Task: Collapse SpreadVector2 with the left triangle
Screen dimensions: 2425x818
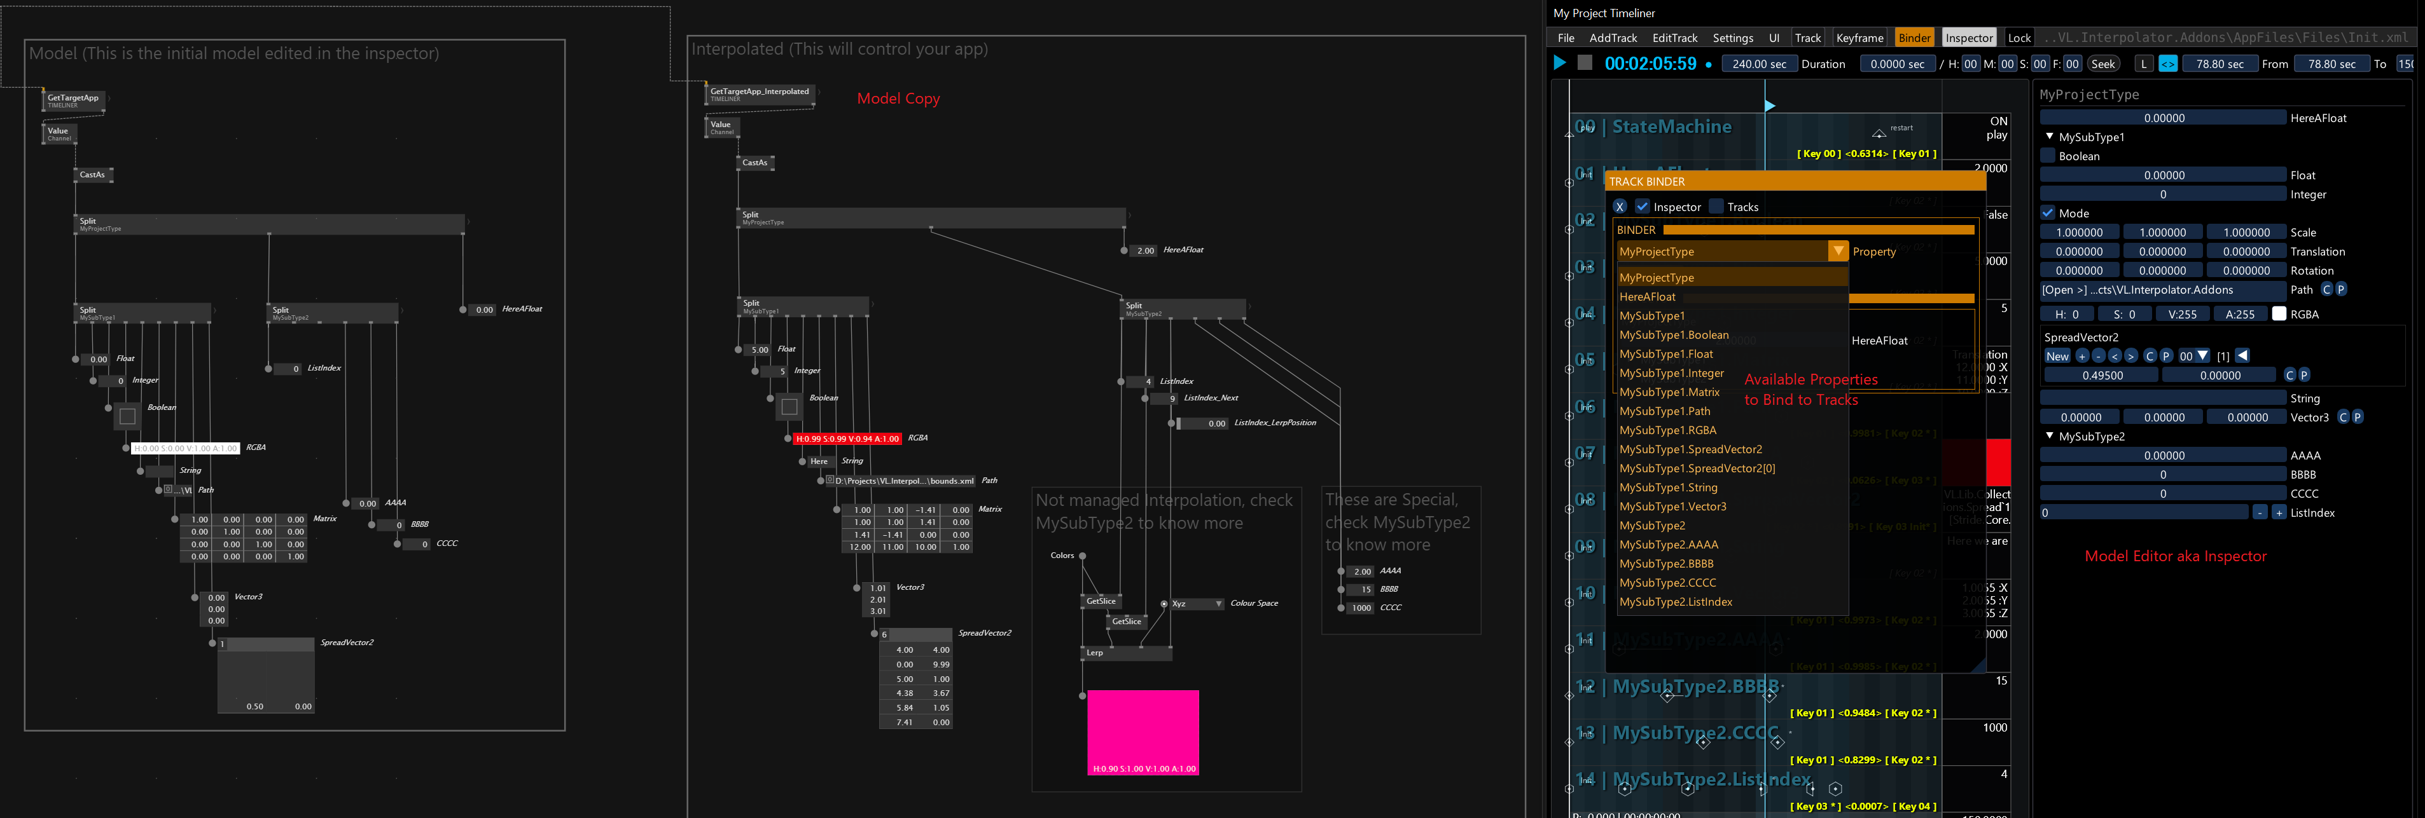Action: coord(2242,355)
